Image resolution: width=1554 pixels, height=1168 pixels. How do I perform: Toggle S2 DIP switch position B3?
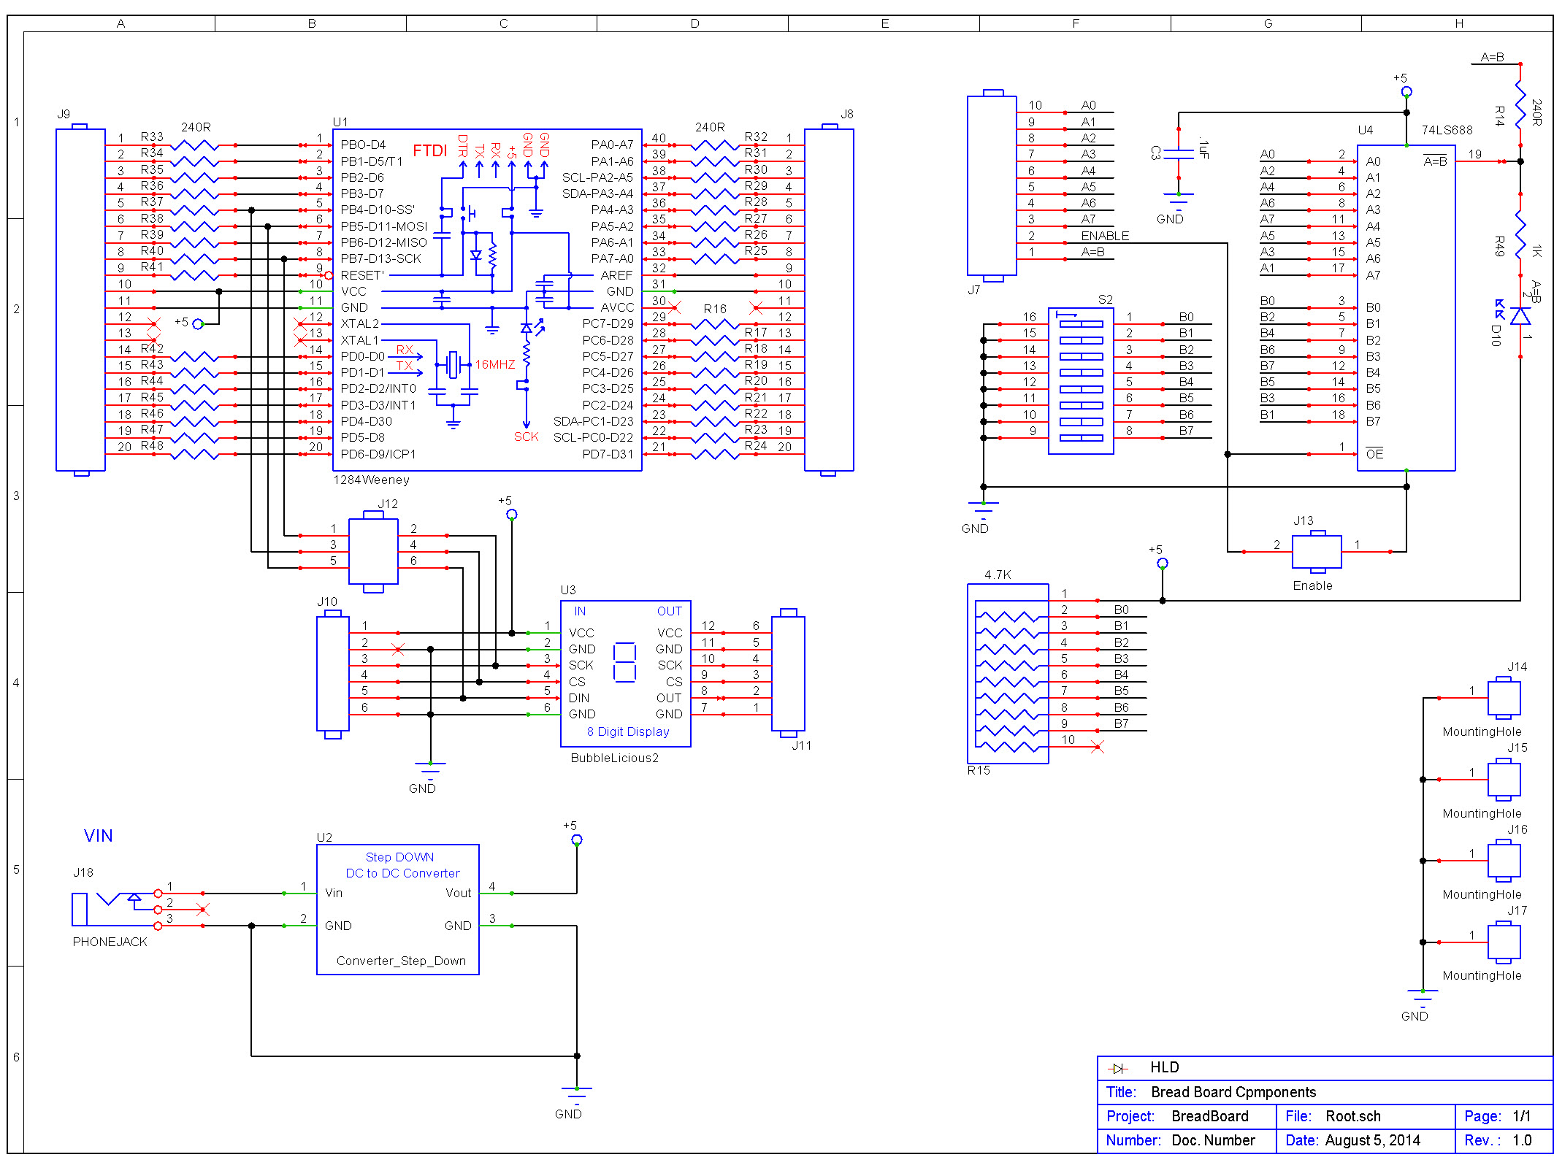click(1081, 372)
